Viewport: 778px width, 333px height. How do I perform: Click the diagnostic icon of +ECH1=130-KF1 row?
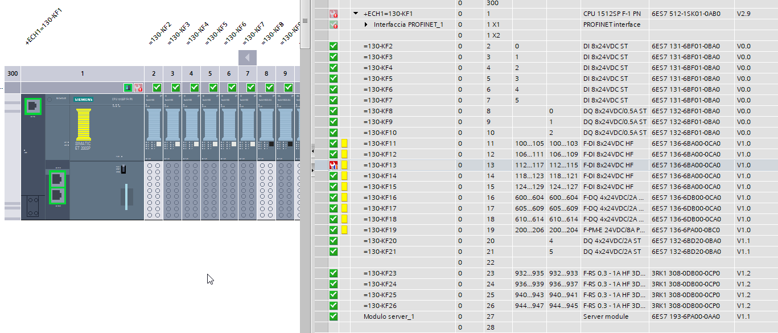334,14
